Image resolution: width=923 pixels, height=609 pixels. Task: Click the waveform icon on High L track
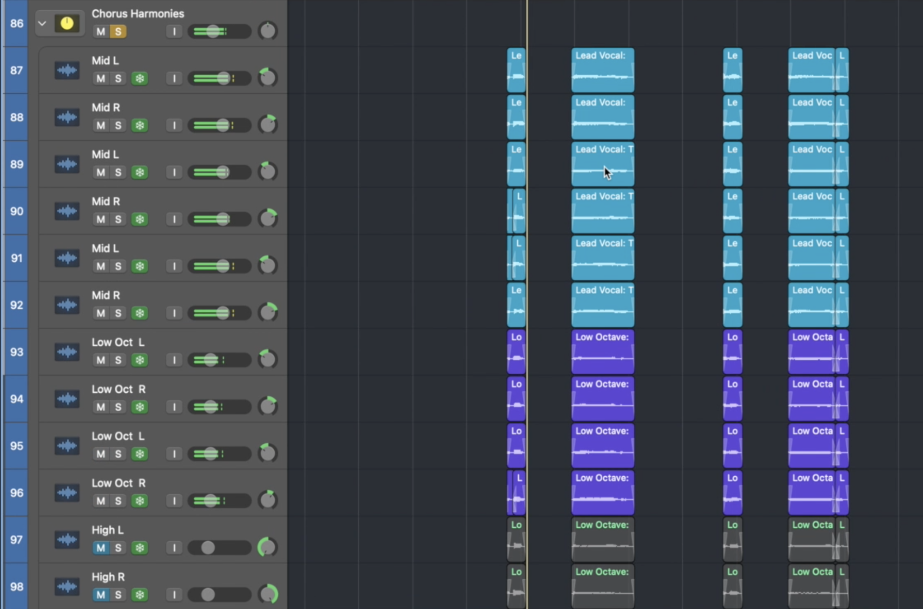[x=67, y=540]
